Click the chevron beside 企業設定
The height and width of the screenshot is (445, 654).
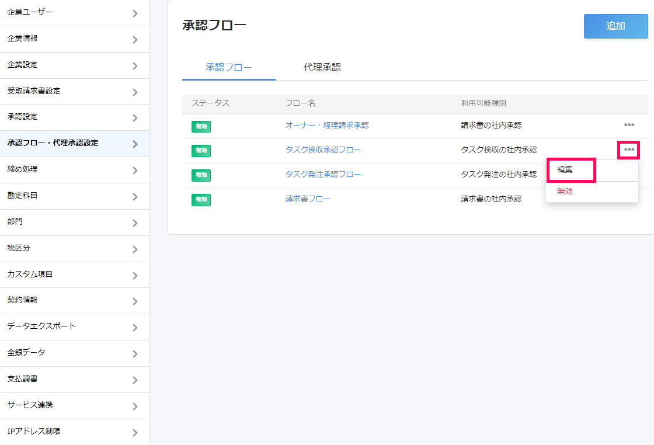click(135, 66)
